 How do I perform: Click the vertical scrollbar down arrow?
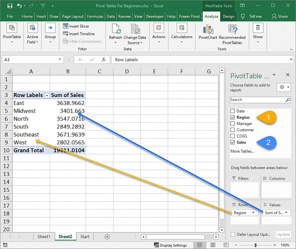[222, 230]
